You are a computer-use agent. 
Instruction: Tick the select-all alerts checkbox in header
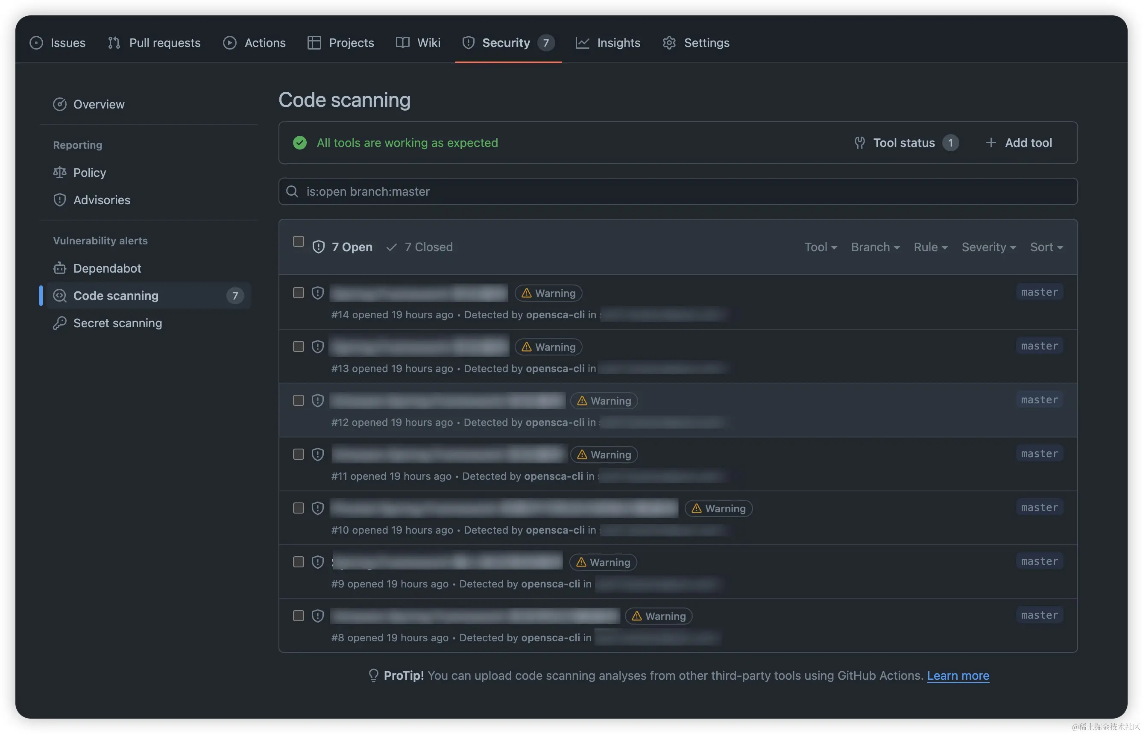(298, 242)
